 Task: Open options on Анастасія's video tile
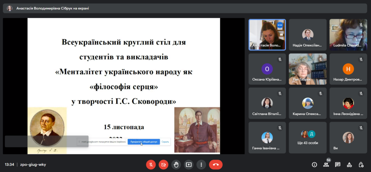[280, 26]
